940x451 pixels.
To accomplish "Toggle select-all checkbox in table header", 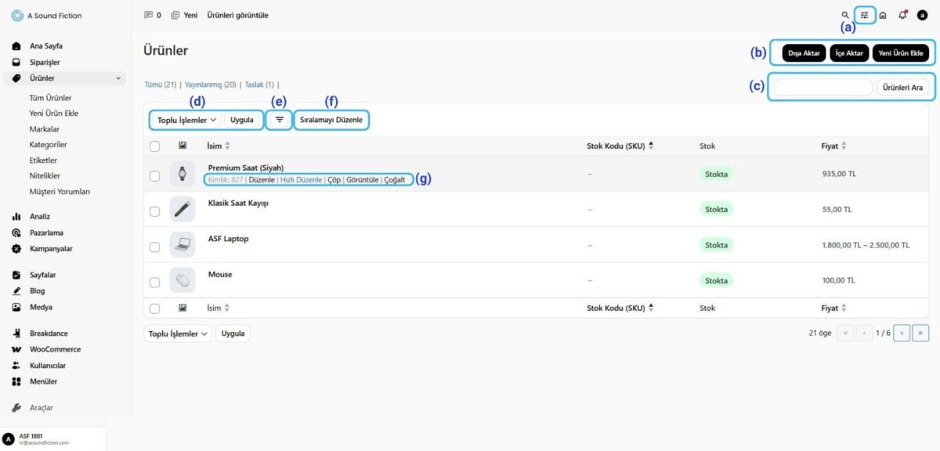I will tap(154, 146).
